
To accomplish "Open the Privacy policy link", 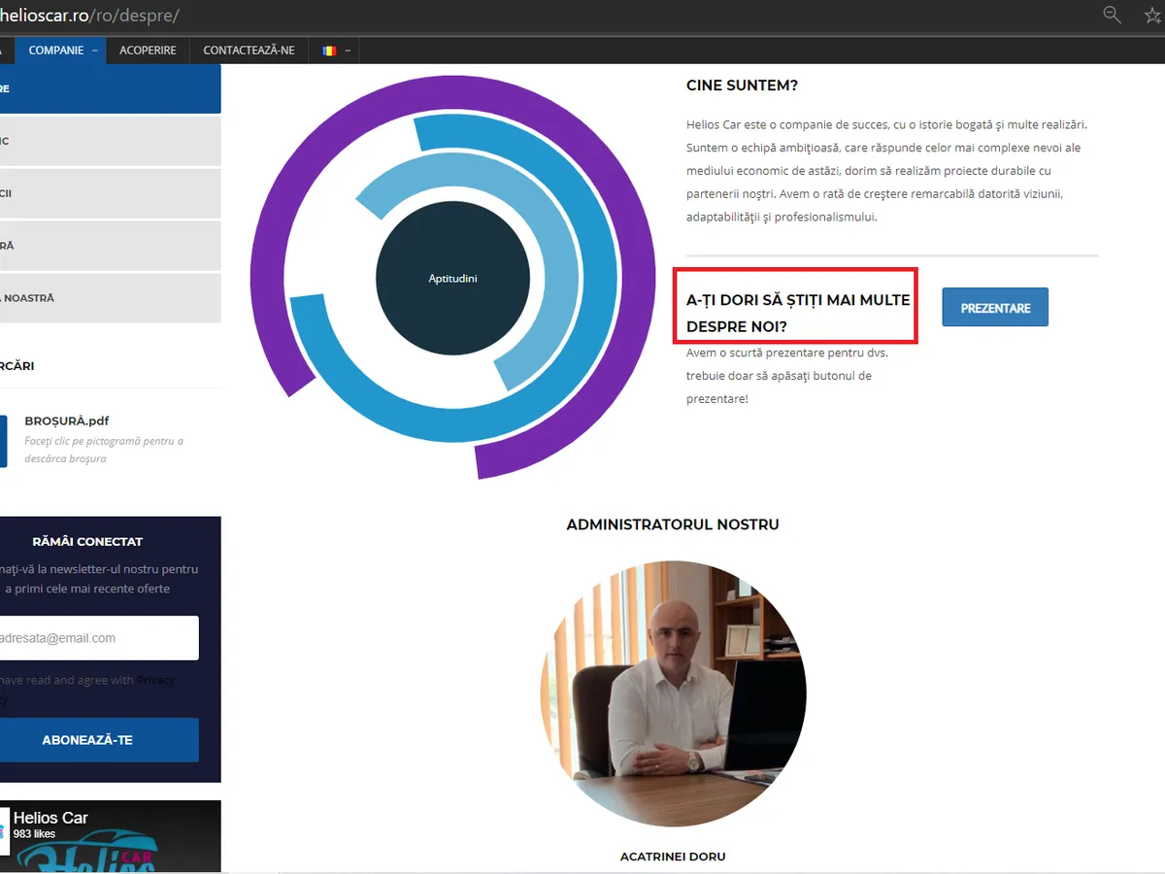I will (155, 680).
